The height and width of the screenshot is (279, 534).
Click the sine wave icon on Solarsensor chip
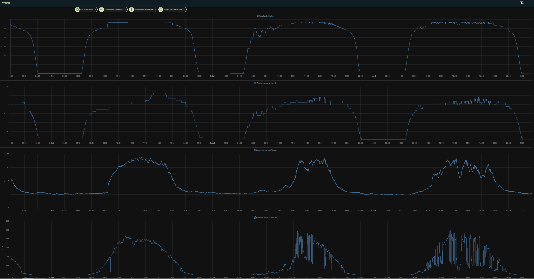pos(102,10)
